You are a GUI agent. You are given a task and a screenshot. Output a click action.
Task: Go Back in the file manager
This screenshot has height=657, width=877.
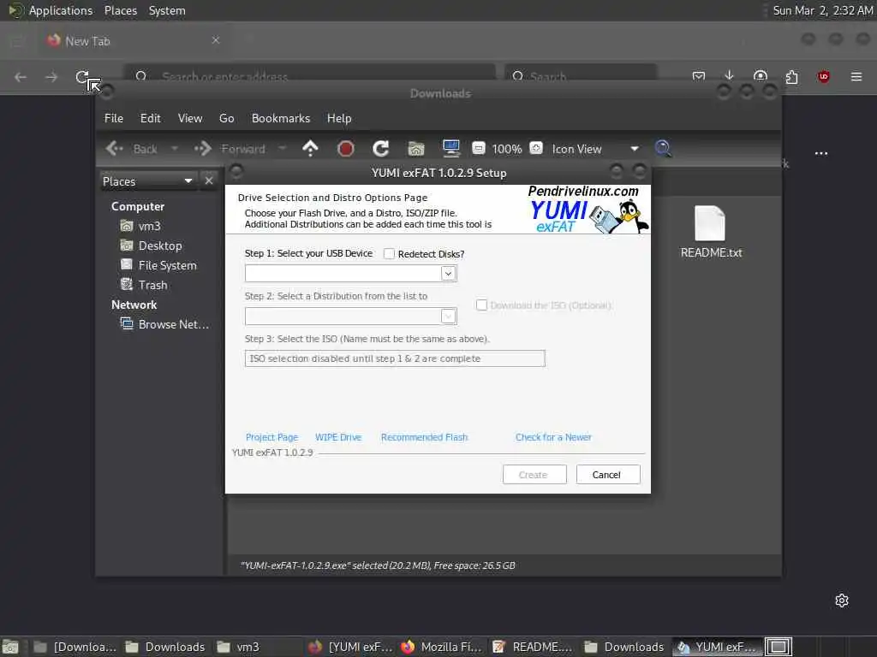(132, 149)
